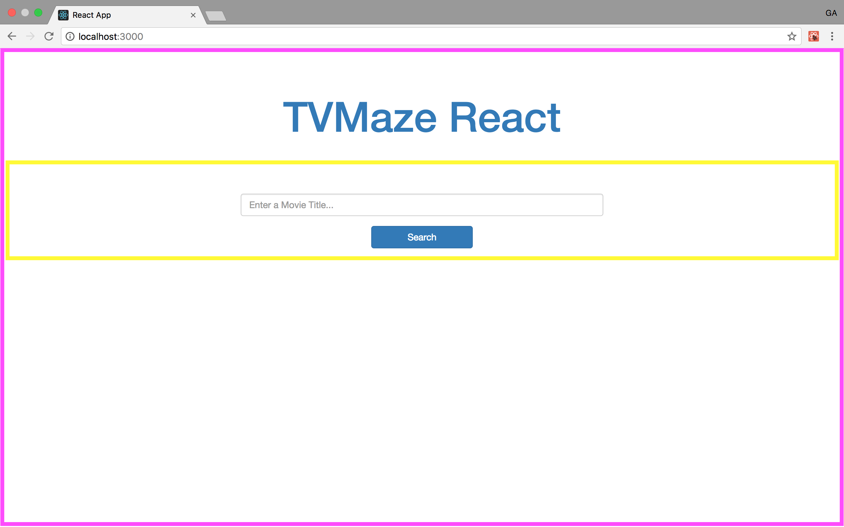Select the React App tab title
844x527 pixels.
pos(92,15)
